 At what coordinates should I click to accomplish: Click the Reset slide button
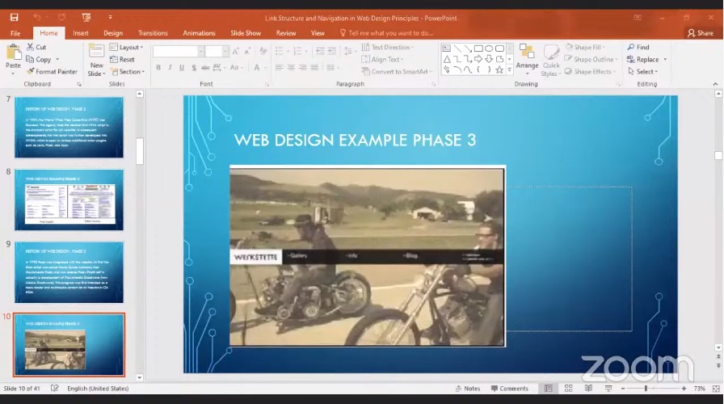pyautogui.click(x=122, y=60)
